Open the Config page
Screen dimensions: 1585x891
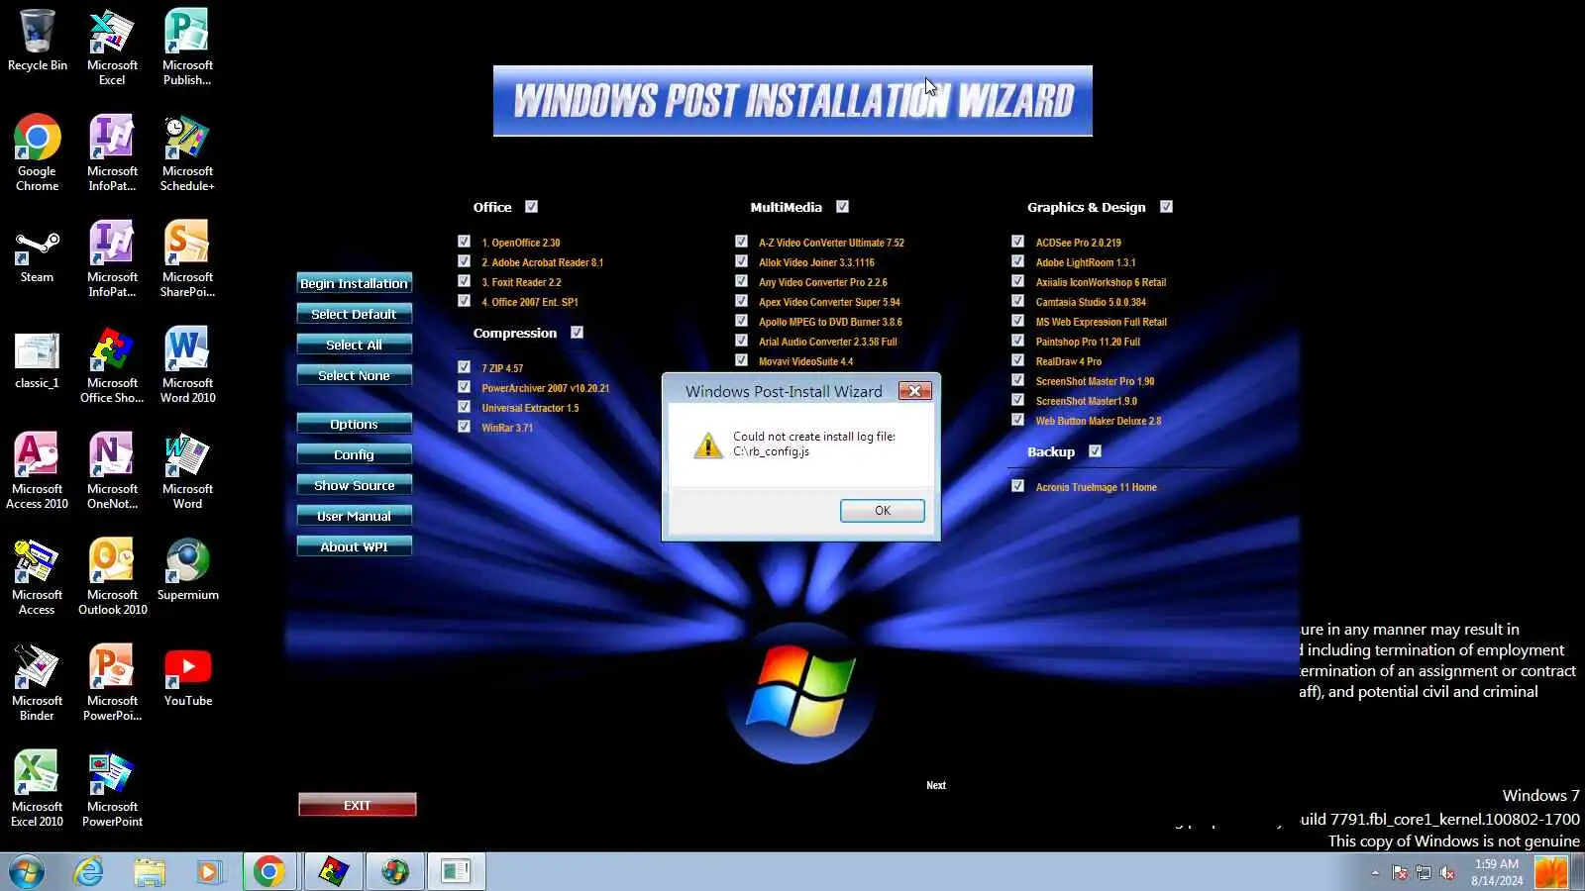point(354,454)
